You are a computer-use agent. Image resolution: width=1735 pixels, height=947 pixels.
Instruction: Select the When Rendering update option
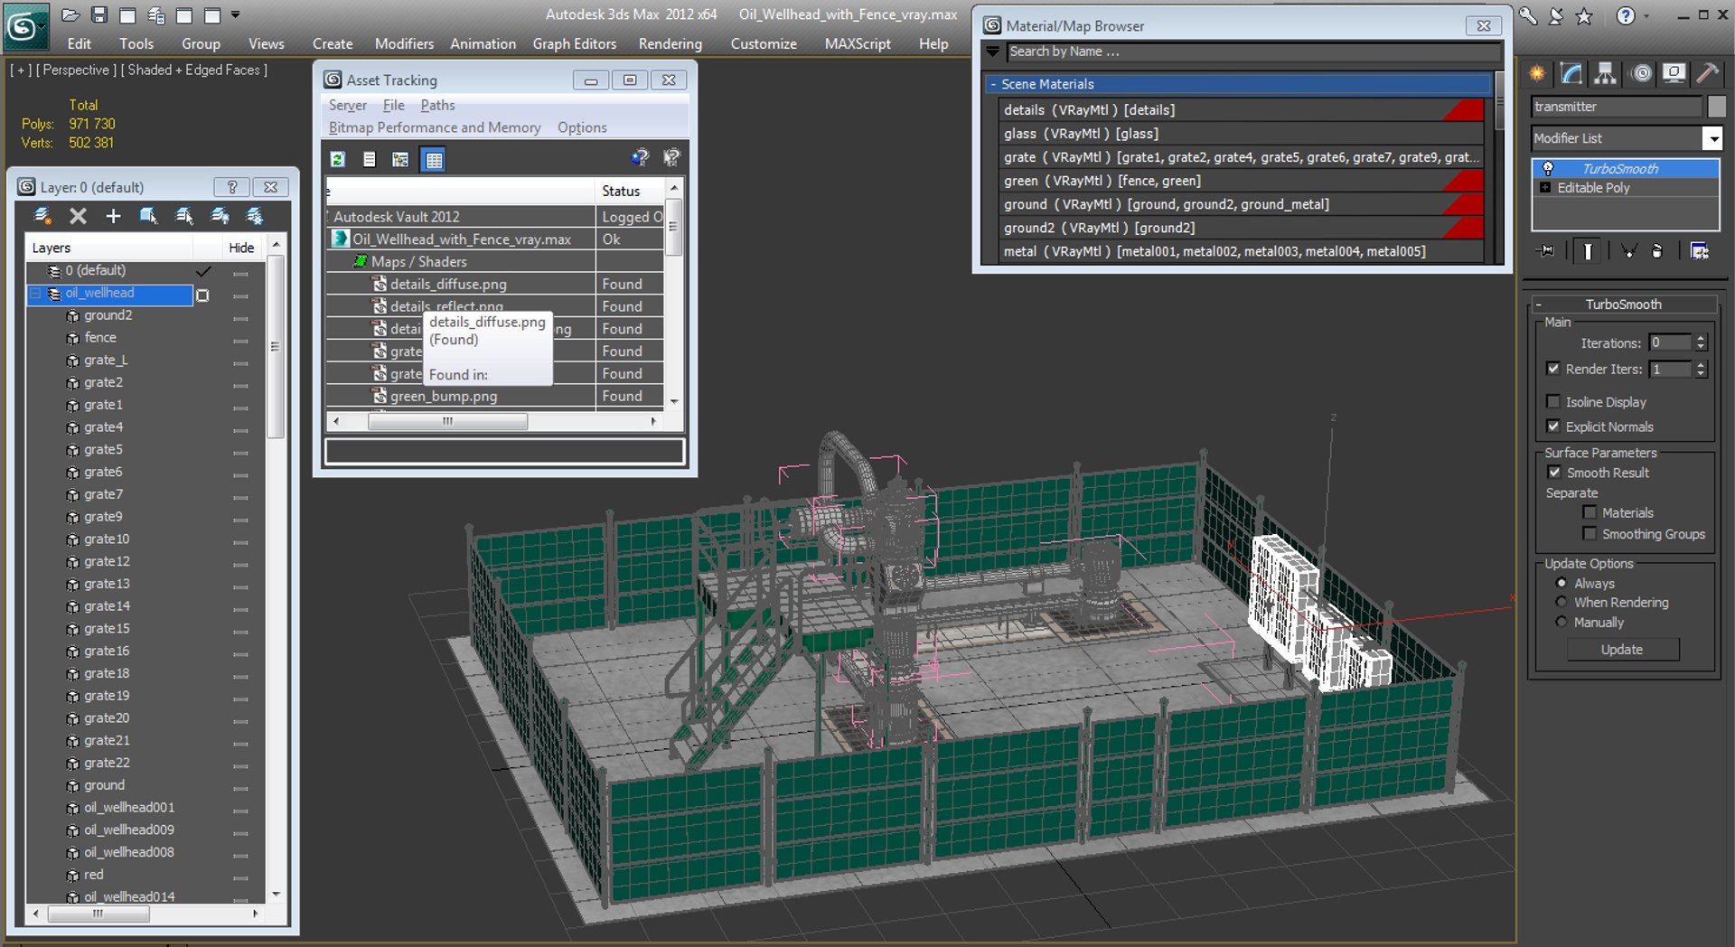click(1561, 602)
